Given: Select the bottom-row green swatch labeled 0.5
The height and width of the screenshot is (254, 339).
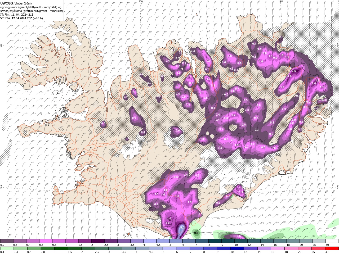Looking at the screenshot, I should [x=34, y=248].
